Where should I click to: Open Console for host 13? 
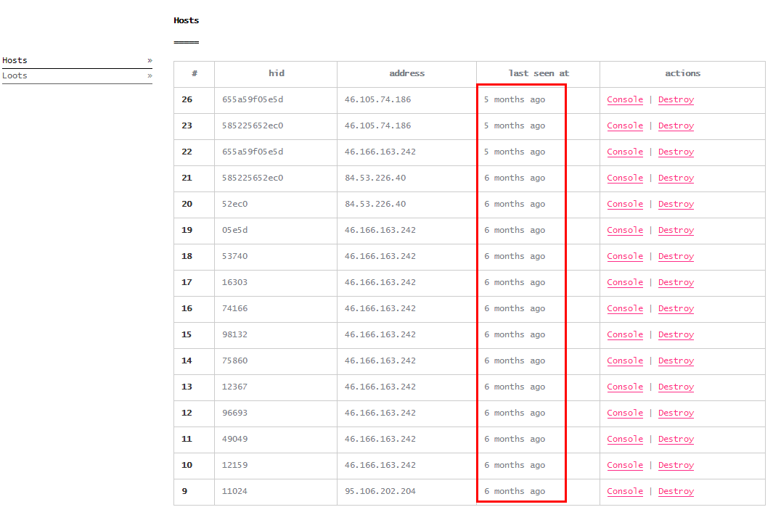(x=625, y=387)
